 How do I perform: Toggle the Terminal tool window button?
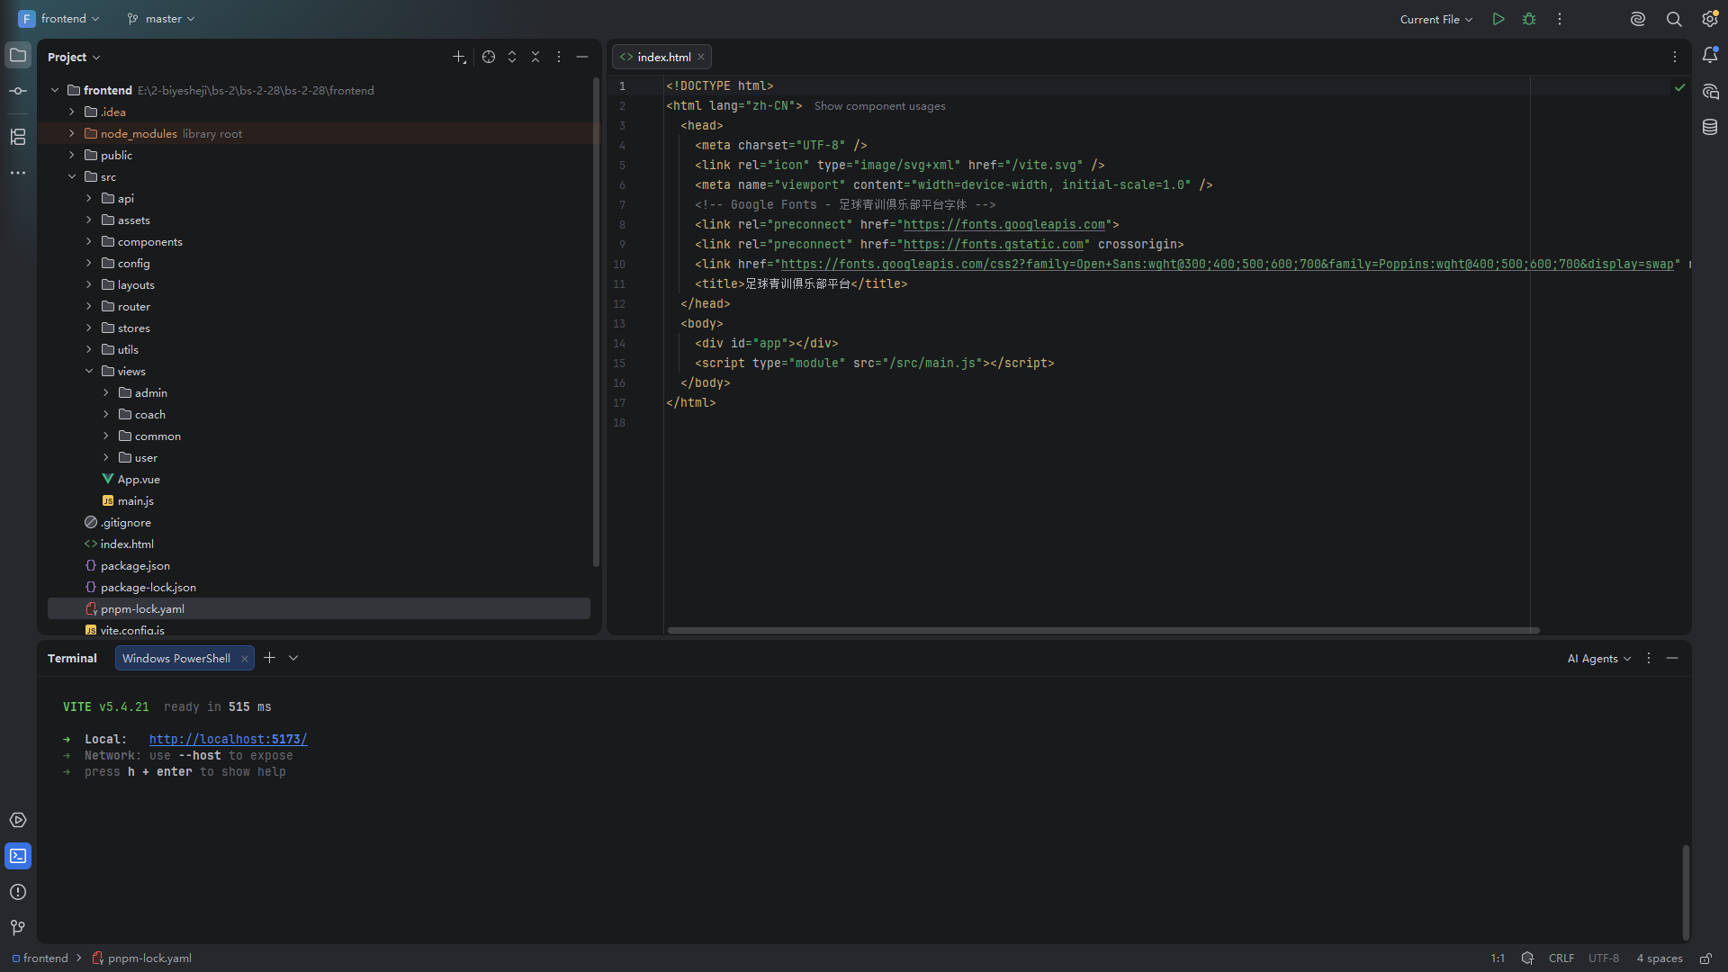coord(18,856)
